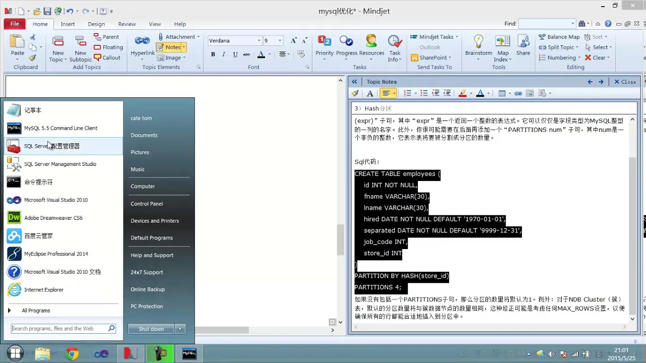Viewport: 646px width, 363px height.
Task: Insert a Callout topic
Action: 107,57
